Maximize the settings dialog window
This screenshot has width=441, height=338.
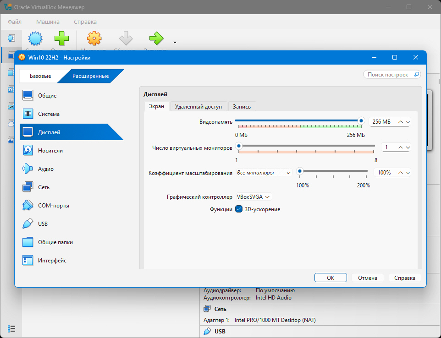tap(395, 57)
